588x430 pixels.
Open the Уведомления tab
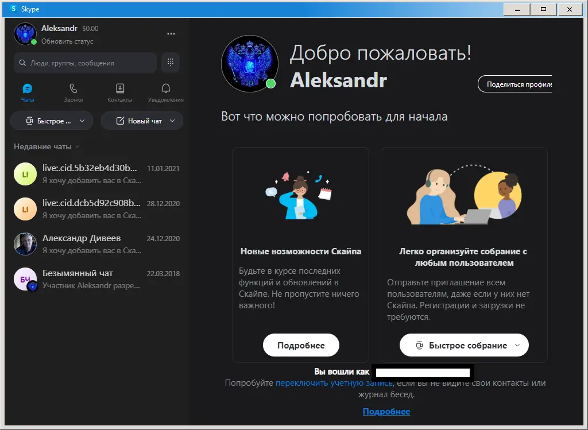(x=166, y=92)
